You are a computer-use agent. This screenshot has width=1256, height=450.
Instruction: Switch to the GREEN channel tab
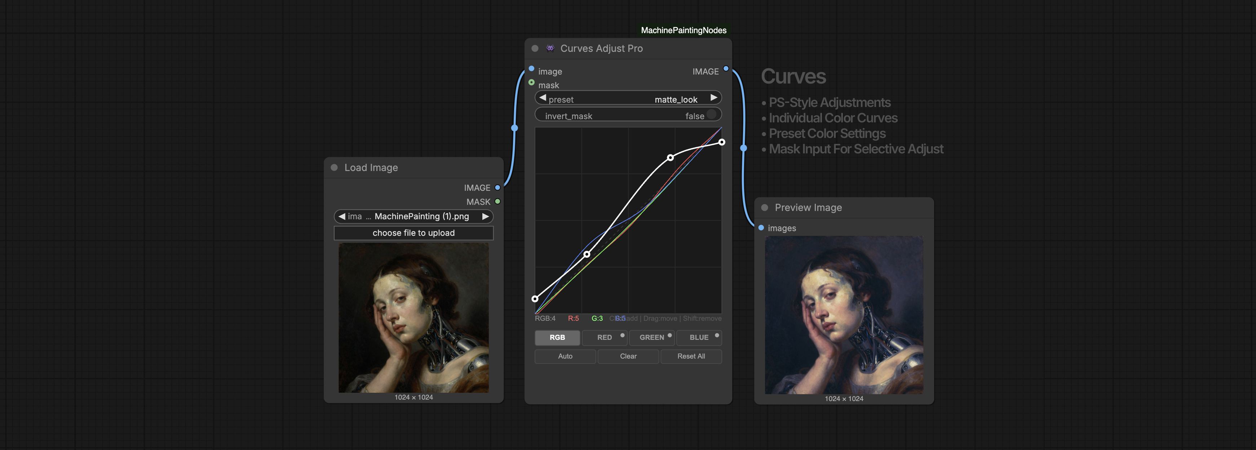point(652,338)
